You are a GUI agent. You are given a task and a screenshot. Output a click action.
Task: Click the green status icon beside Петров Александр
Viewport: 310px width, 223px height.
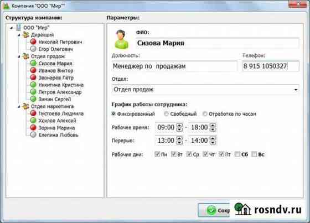pyautogui.click(x=33, y=92)
